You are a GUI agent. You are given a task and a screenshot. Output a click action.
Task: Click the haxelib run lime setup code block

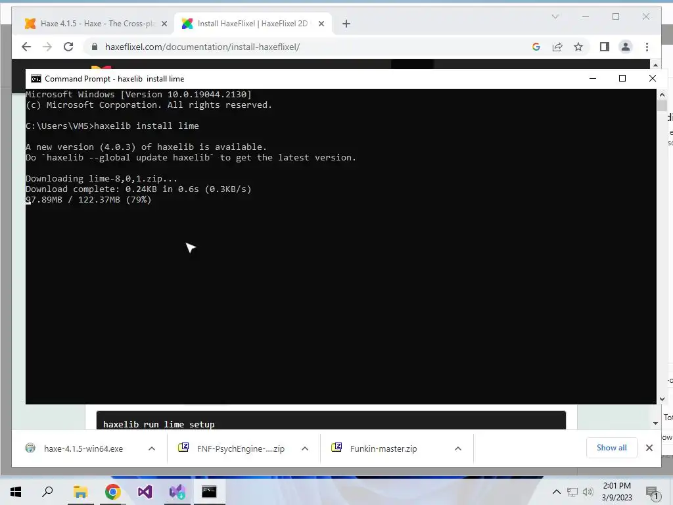331,420
